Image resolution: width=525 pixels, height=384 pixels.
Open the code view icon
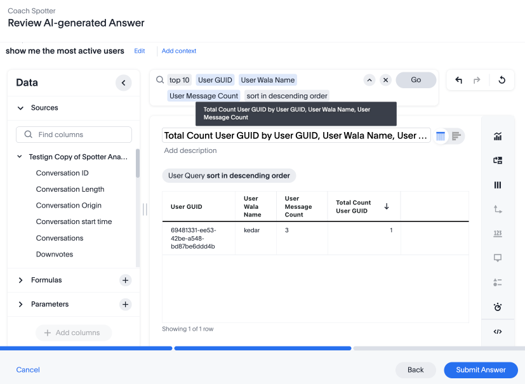tap(498, 331)
